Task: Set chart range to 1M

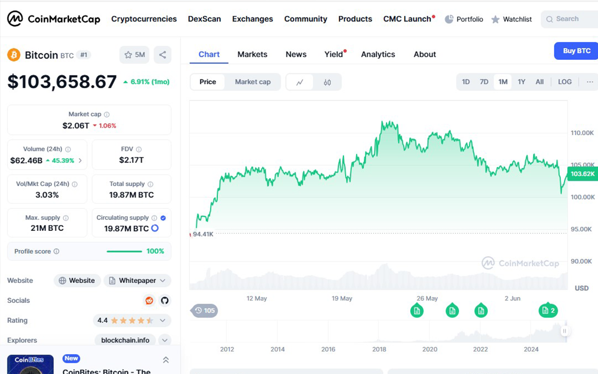Action: click(x=503, y=82)
